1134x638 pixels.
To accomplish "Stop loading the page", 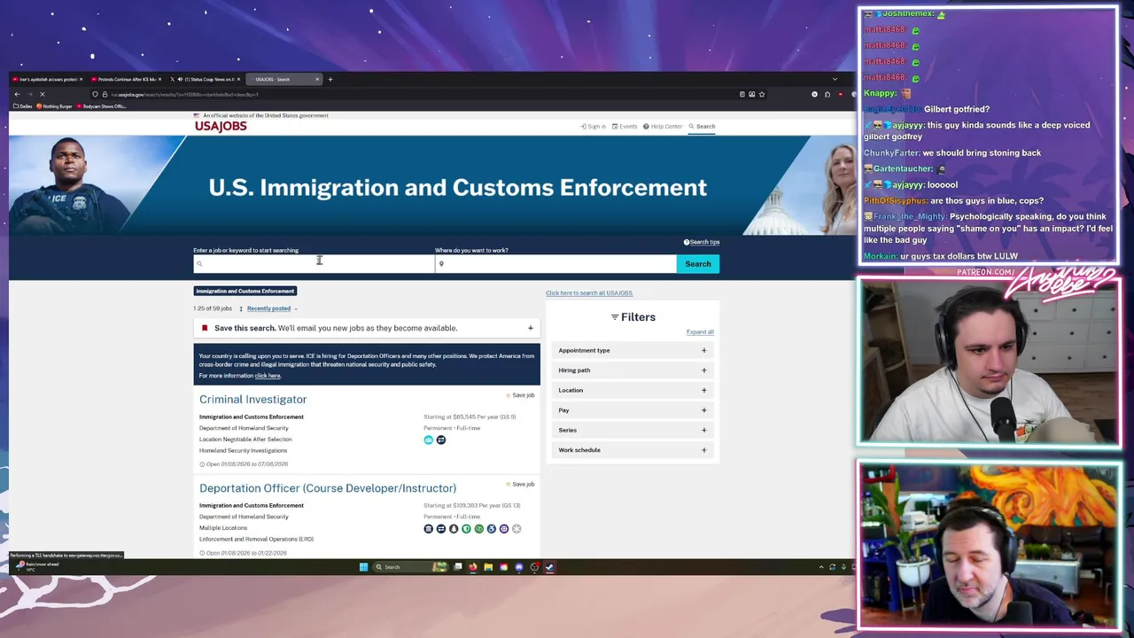I will pos(42,94).
